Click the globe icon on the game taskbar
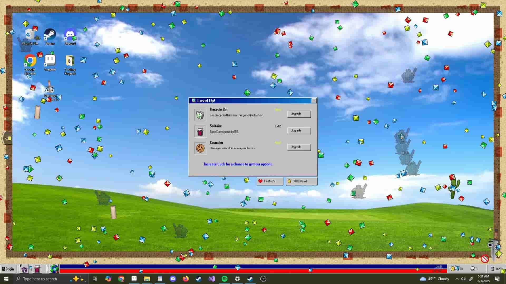 click(54, 269)
